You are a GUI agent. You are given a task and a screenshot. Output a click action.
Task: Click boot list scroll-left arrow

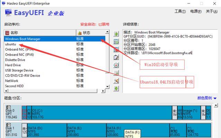(x=6, y=91)
